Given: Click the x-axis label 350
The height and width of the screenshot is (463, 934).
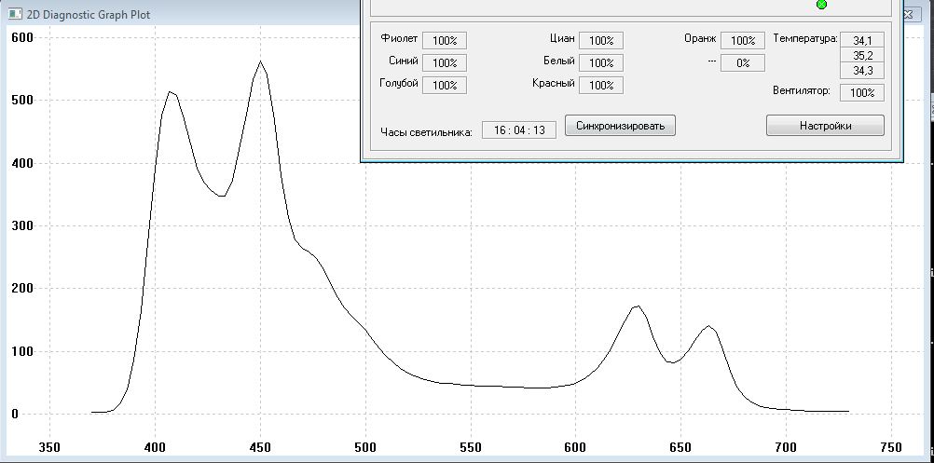Looking at the screenshot, I should (49, 447).
